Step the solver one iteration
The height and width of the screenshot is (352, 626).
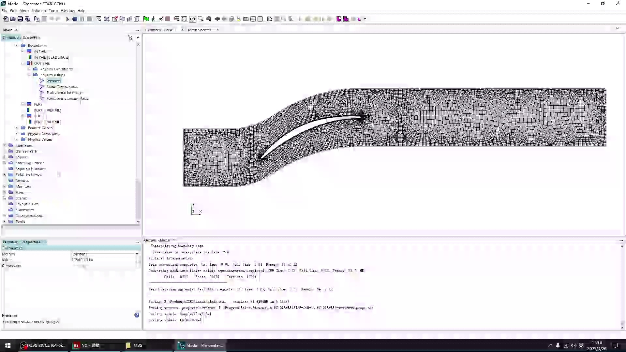[153, 19]
